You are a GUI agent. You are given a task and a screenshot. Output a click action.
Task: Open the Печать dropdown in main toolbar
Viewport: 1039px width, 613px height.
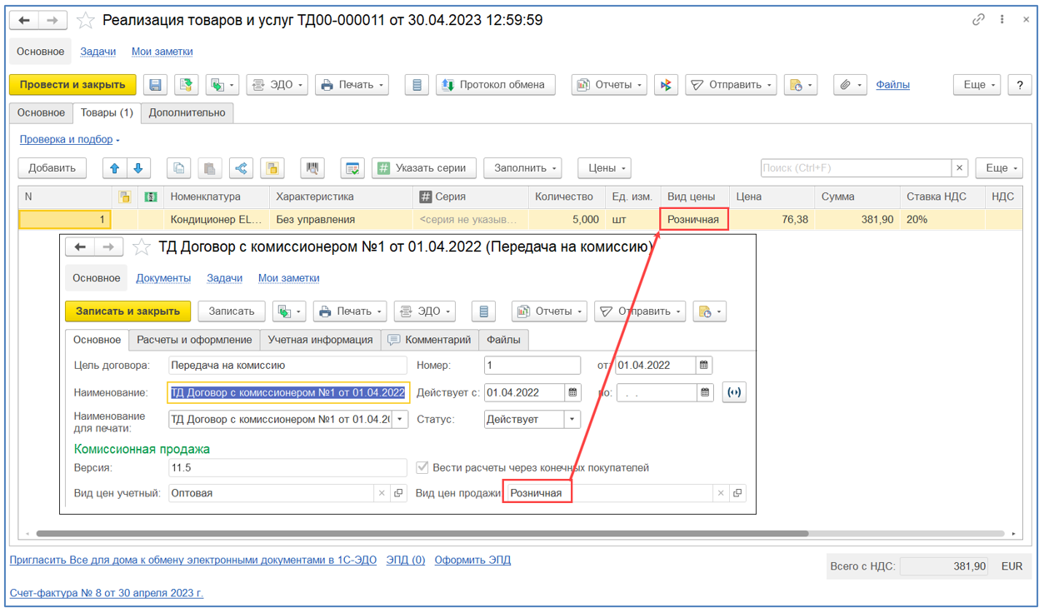pyautogui.click(x=352, y=85)
